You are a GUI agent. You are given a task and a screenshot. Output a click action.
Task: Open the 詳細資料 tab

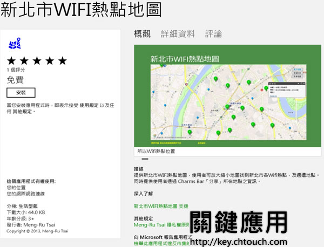click(x=178, y=34)
